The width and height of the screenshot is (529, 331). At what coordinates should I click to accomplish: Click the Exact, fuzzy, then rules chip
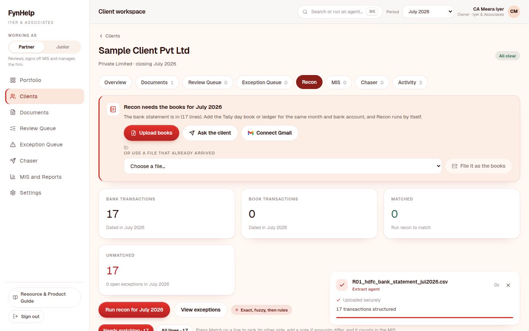[x=262, y=310]
